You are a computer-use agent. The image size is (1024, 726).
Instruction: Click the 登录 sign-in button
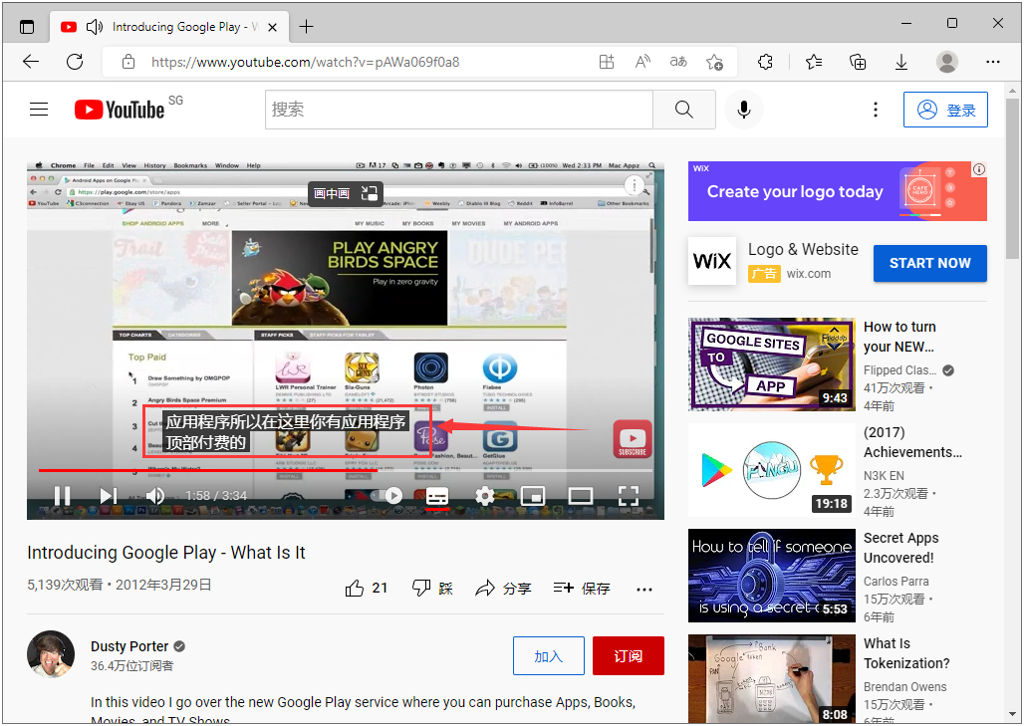945,110
